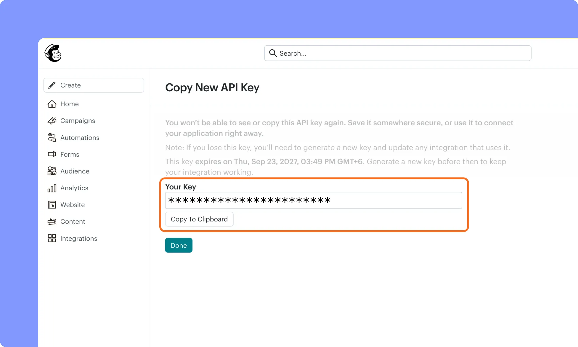Screen dimensions: 578x347
Task: Click inside the Your Key field
Action: (314, 200)
